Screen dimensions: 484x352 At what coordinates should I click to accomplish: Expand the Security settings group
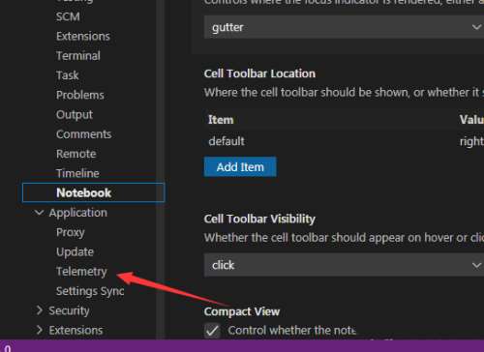coord(40,310)
